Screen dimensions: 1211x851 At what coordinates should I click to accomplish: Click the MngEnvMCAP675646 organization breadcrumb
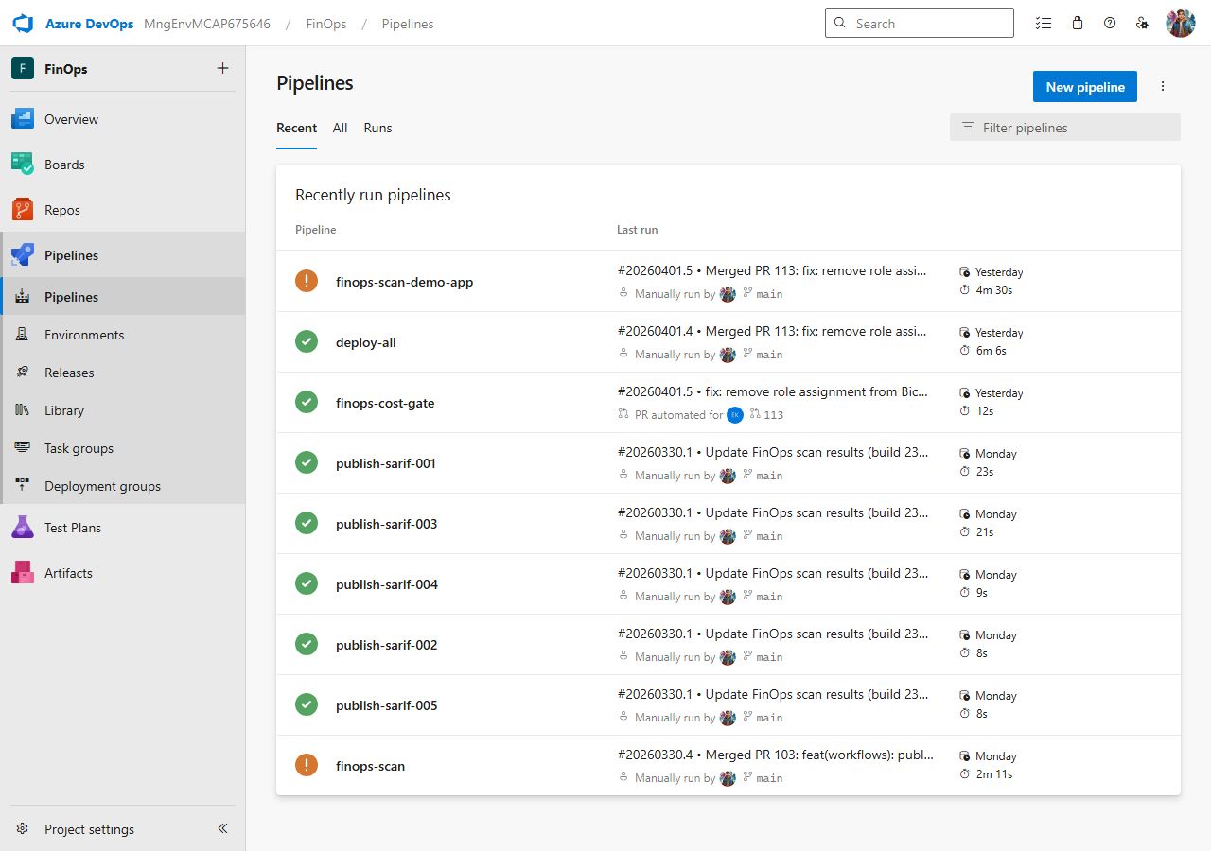[x=207, y=24]
